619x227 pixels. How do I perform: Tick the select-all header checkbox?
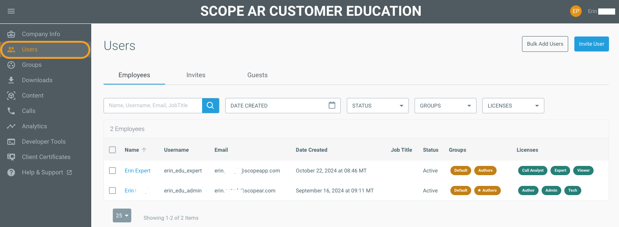[x=112, y=150]
